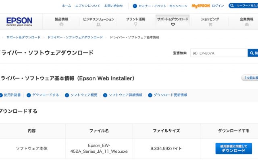Click the セミナー・イベント arrow icon
This screenshot has height=160, width=258.
[x=135, y=6]
